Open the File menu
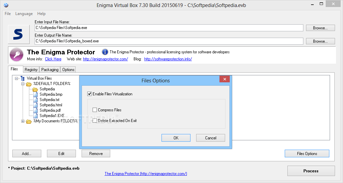The height and width of the screenshot is (183, 343). tap(8, 14)
